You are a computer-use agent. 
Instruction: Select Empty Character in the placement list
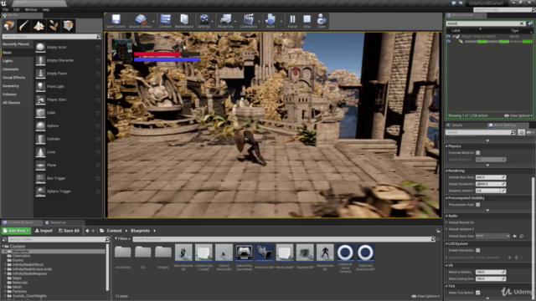[x=68, y=60]
